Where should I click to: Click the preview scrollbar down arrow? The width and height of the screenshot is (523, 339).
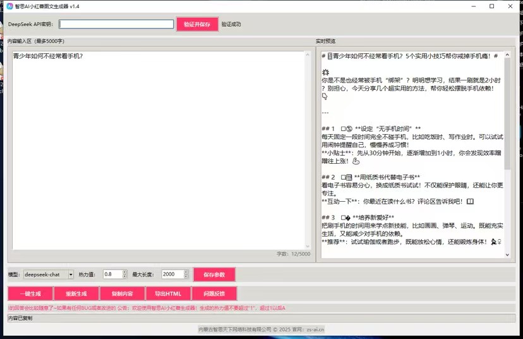(x=507, y=255)
